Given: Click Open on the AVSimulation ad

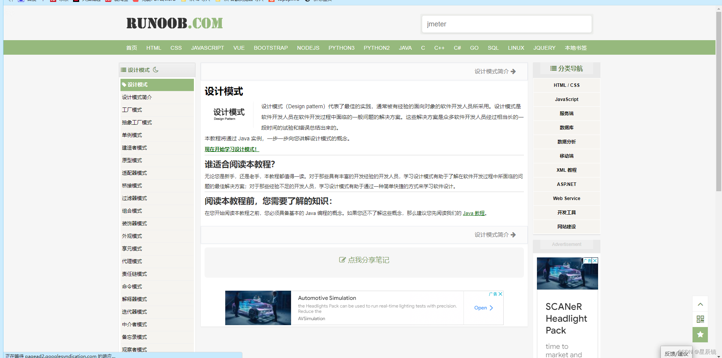Looking at the screenshot, I should [483, 308].
